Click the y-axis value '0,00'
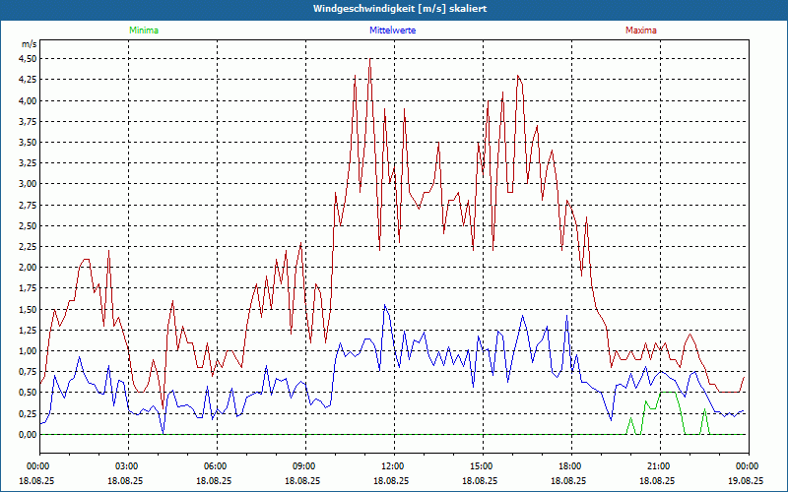The image size is (788, 492). click(28, 435)
